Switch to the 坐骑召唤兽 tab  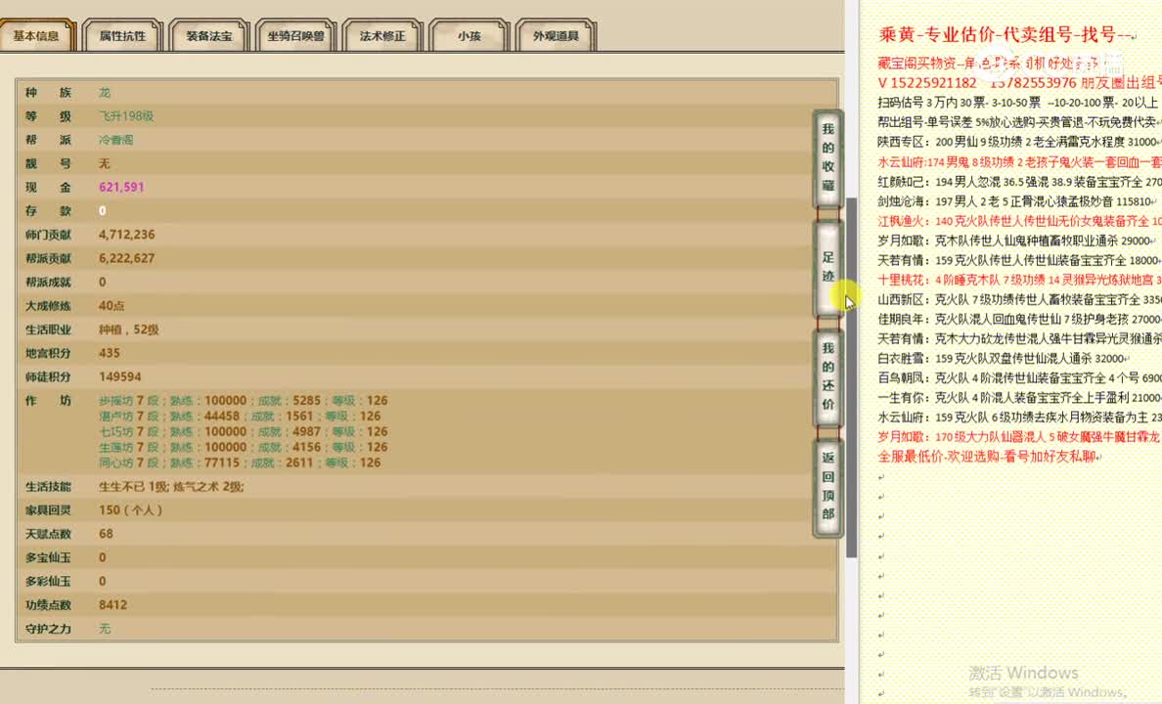pos(295,35)
